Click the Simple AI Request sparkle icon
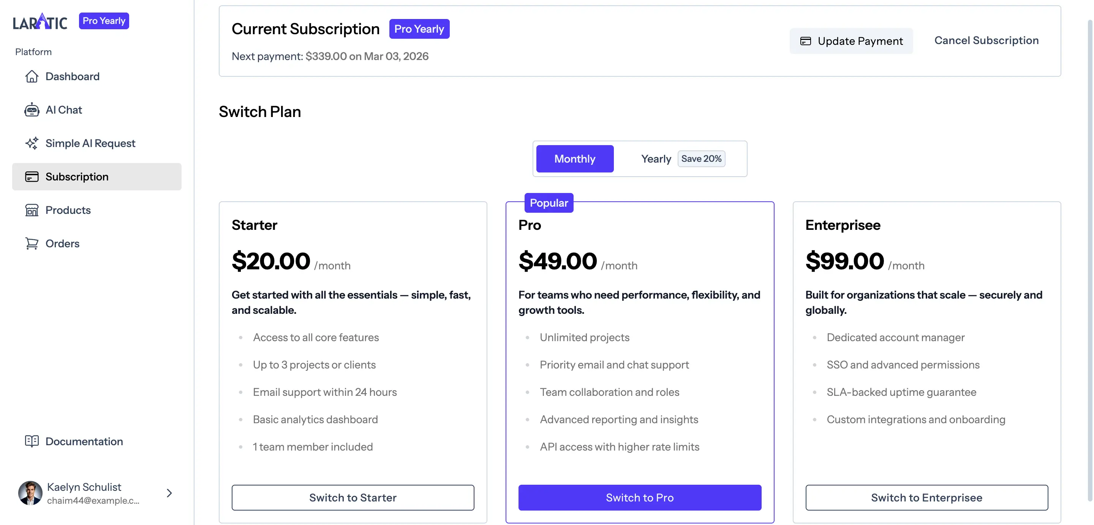1094x525 pixels. [32, 143]
